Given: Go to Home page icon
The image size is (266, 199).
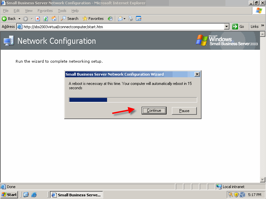Looking at the screenshot, I should [x=54, y=19].
